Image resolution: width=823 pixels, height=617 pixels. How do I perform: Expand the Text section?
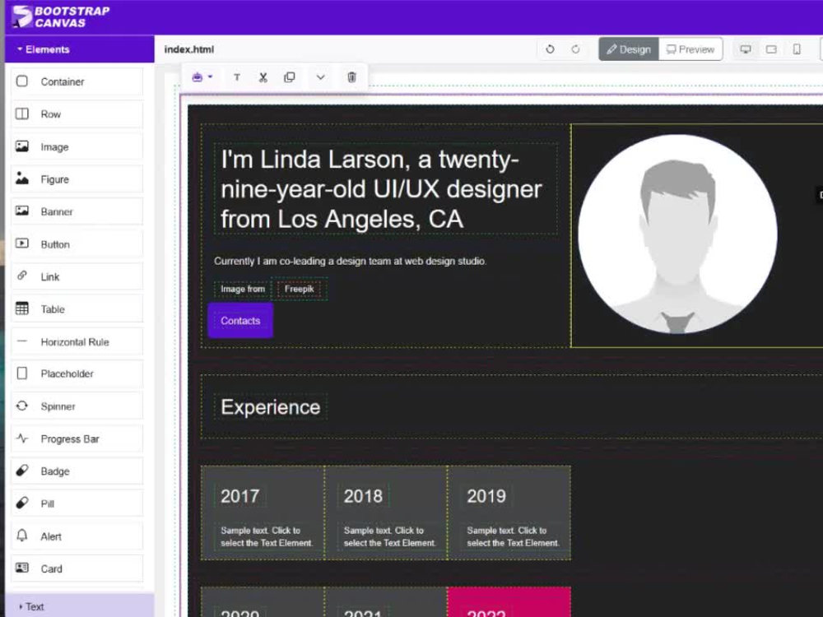[x=80, y=606]
